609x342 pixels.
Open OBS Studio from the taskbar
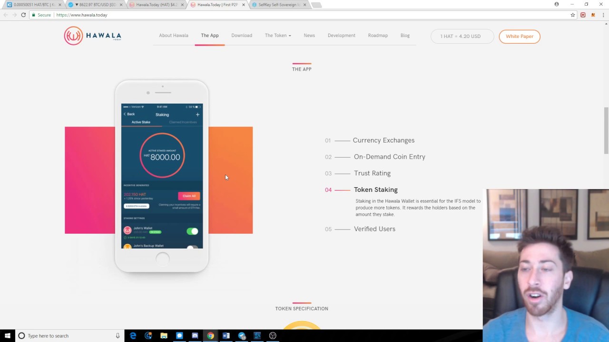click(x=273, y=336)
